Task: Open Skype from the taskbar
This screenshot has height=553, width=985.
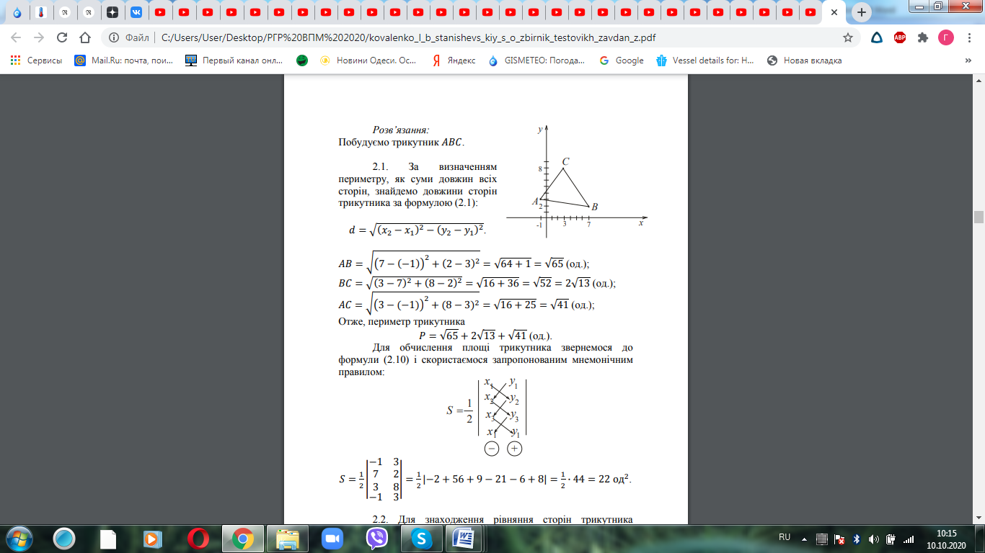Action: (421, 537)
